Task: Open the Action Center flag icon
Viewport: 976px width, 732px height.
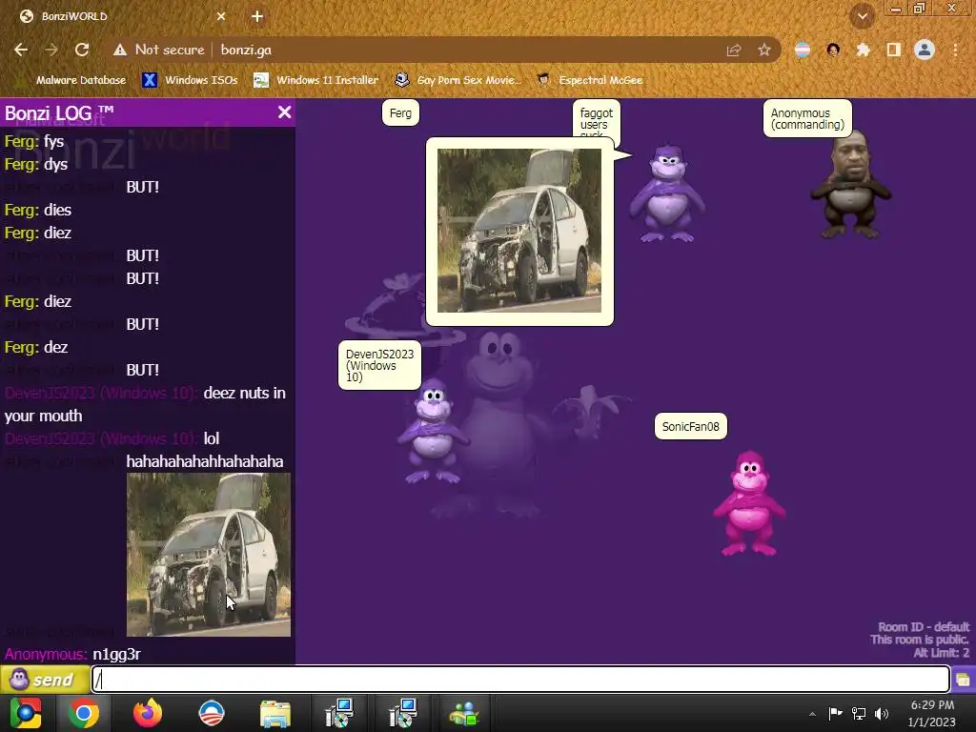Action: (835, 713)
